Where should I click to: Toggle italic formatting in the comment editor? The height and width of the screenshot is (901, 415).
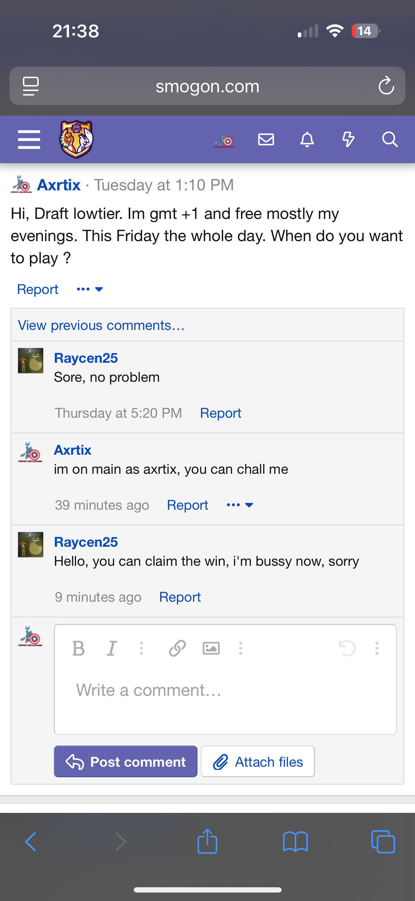112,648
